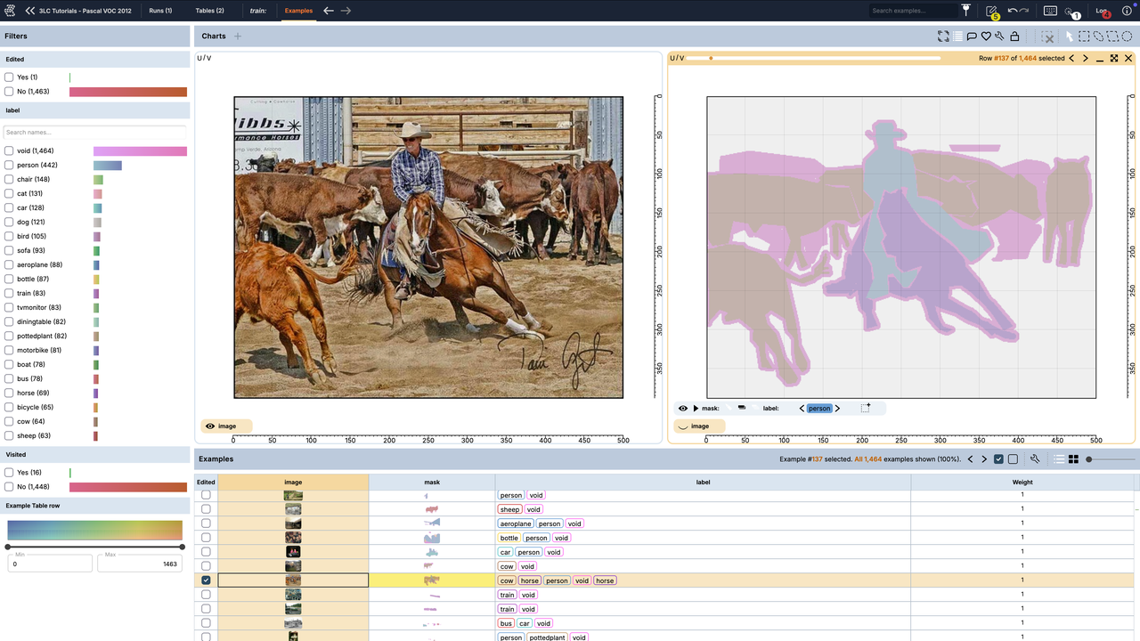Adjust the example thumbnail size slider

[1110, 459]
